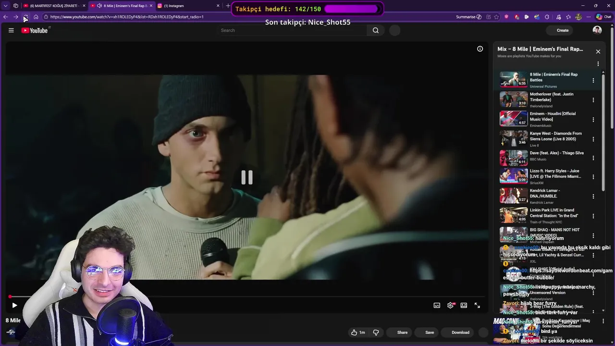615x346 pixels.
Task: Open the browser favorites list icon
Action: pyautogui.click(x=568, y=17)
